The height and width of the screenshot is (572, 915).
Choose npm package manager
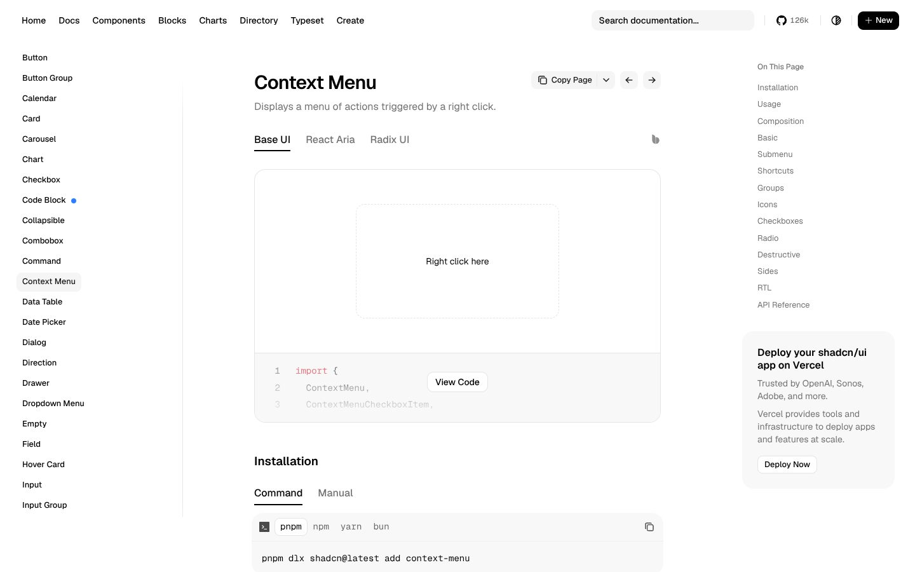tap(321, 527)
